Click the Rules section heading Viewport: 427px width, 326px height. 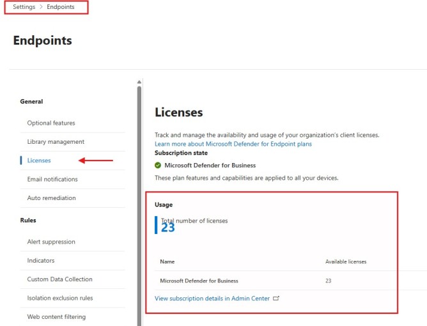28,220
